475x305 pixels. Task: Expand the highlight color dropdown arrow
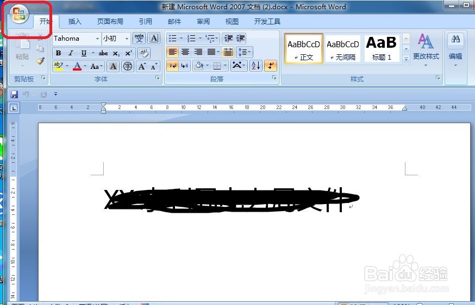[x=67, y=66]
